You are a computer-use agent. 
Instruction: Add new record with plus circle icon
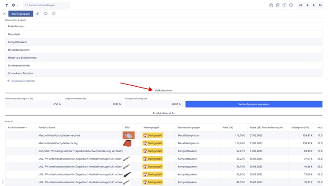pos(291,5)
